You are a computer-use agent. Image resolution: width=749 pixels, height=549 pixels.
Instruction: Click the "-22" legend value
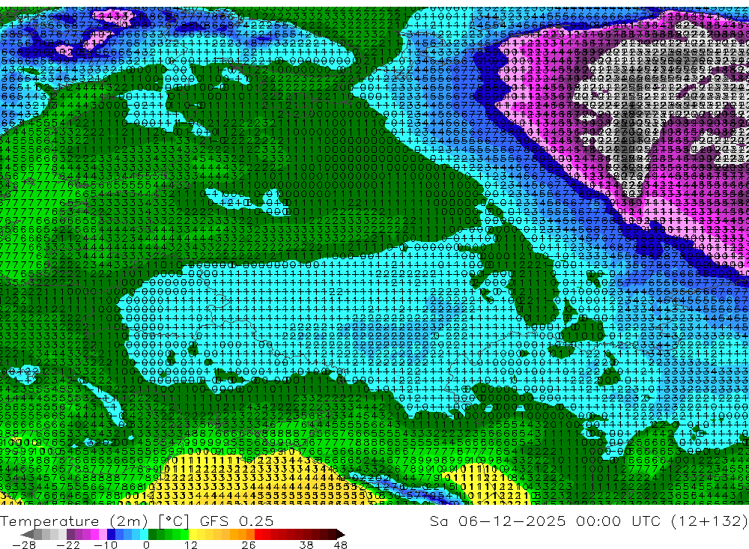coord(68,545)
